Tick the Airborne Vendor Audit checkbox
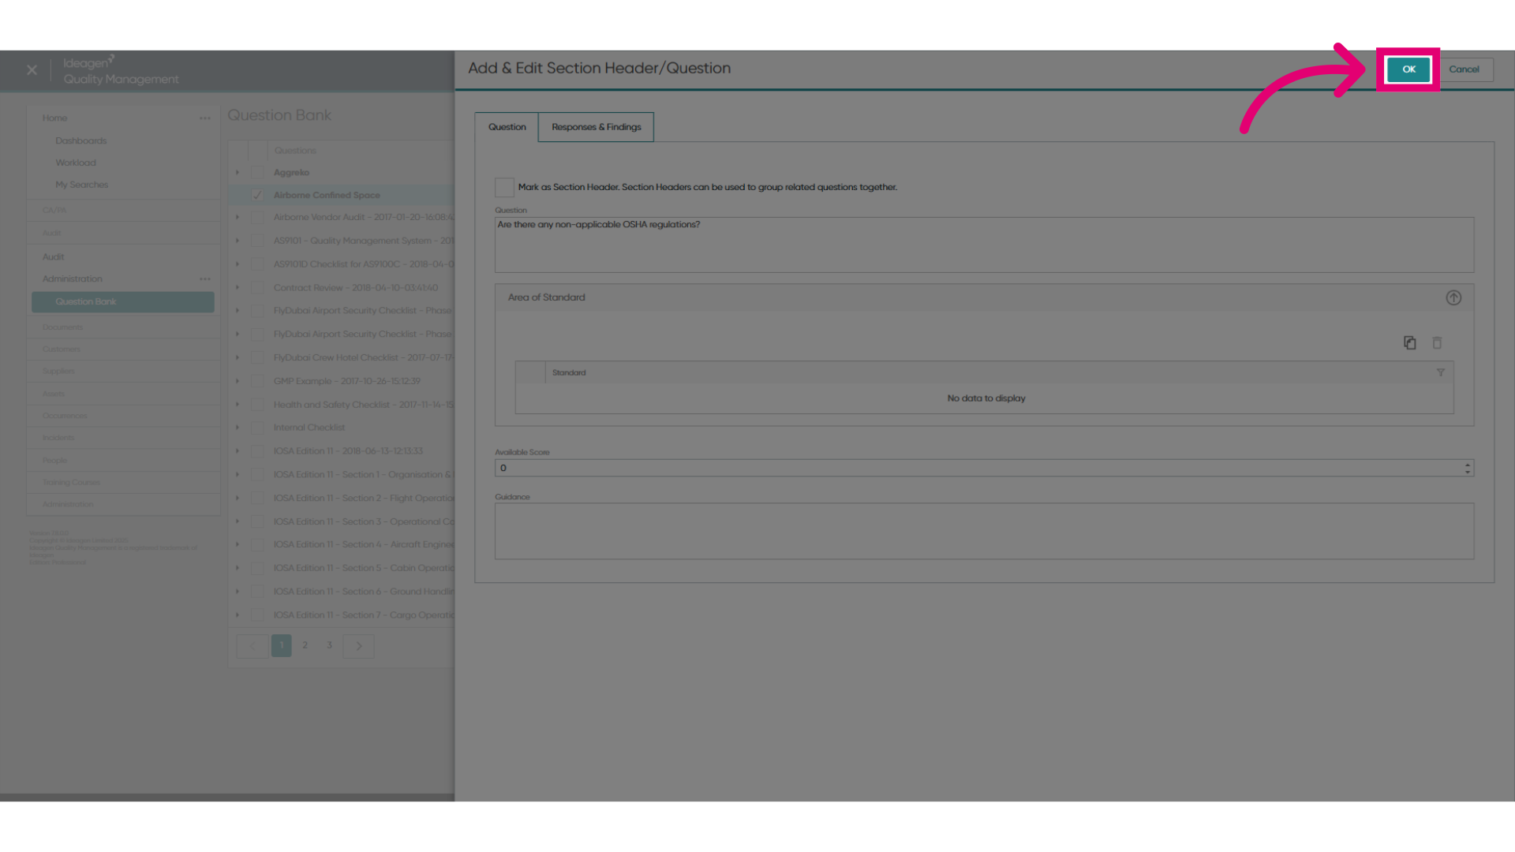 (257, 217)
